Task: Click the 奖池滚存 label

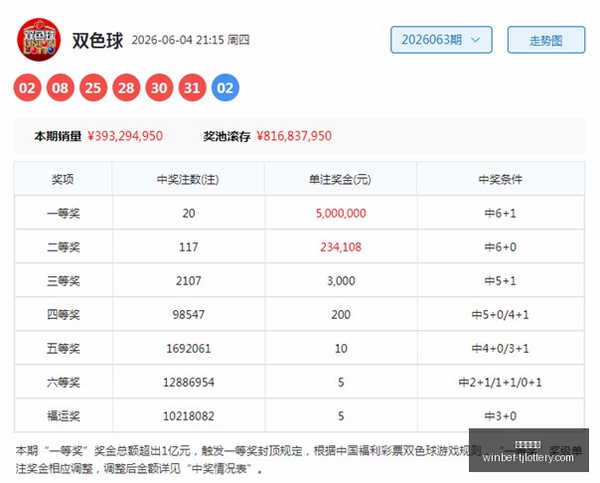Action: click(226, 136)
